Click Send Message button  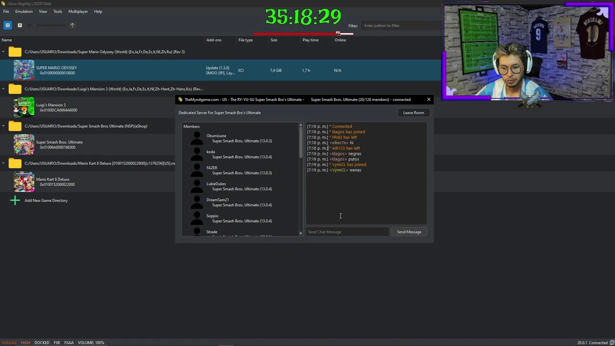pos(409,232)
